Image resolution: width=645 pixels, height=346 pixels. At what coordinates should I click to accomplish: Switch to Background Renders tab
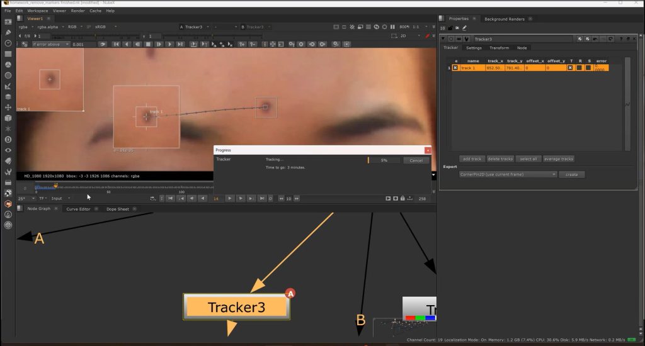click(x=505, y=19)
